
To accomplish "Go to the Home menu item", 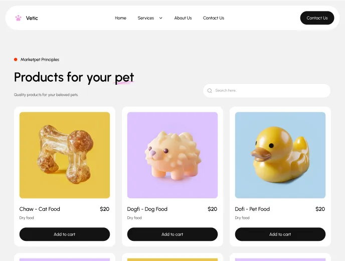I will 120,18.
